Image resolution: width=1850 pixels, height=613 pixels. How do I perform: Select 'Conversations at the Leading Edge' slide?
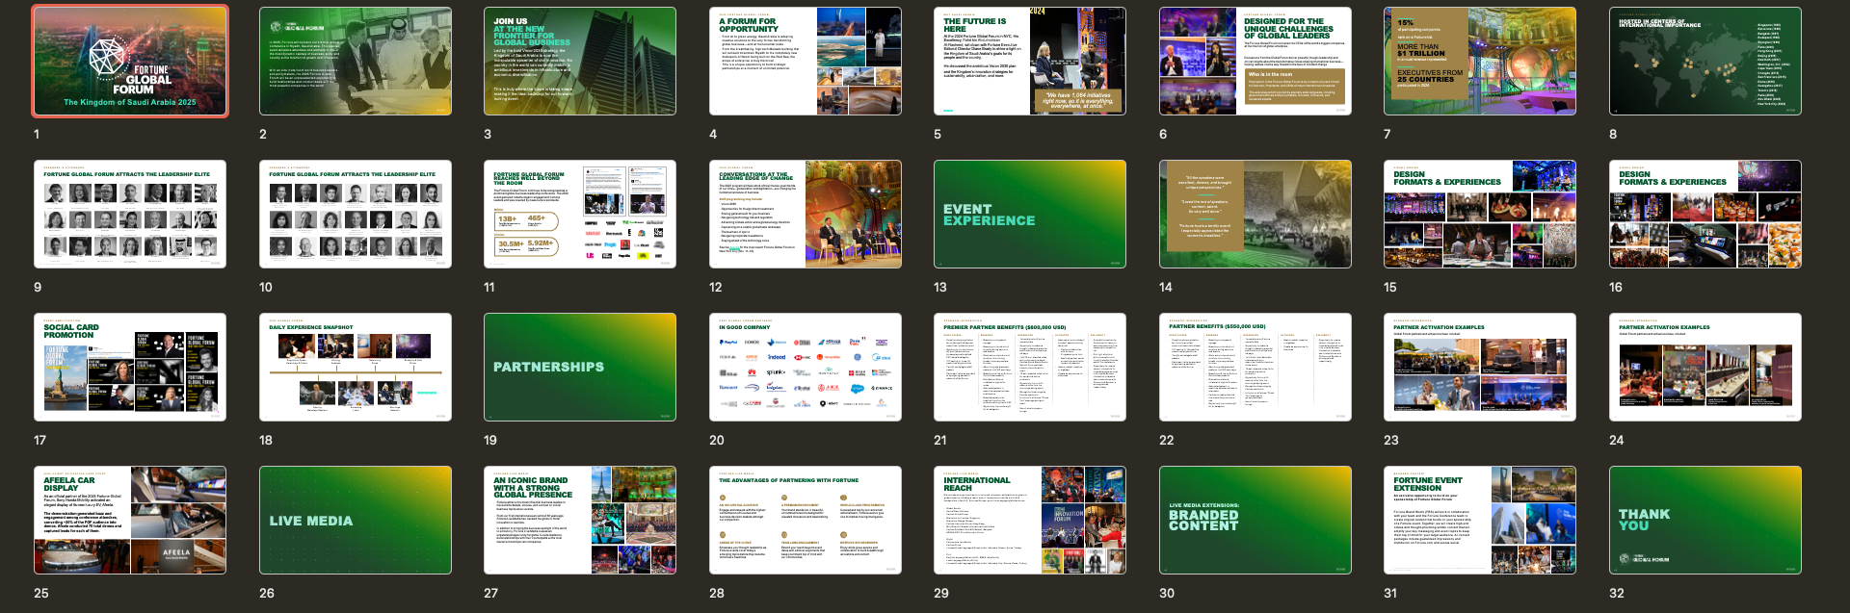click(806, 215)
